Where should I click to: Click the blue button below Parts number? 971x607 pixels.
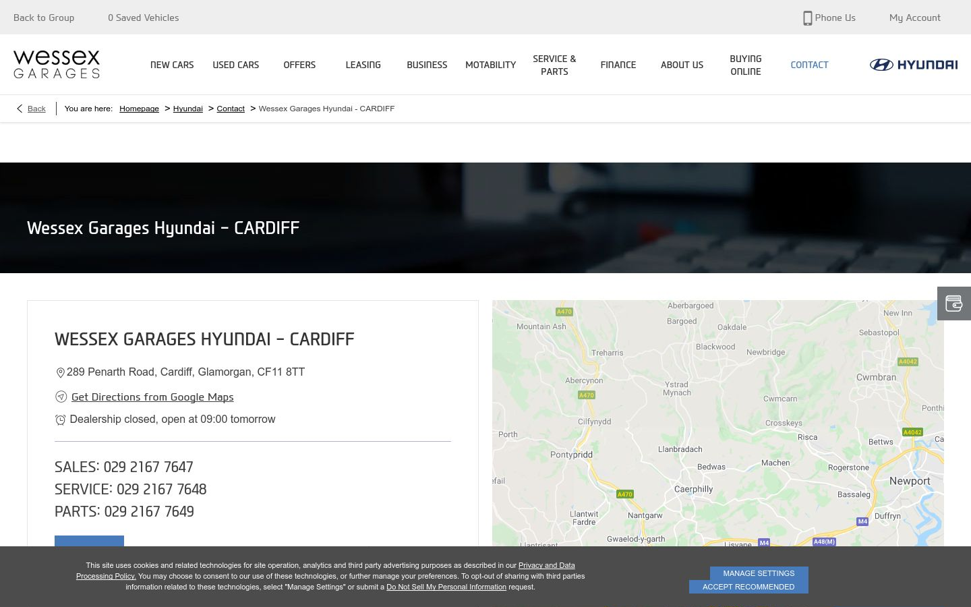coord(89,541)
